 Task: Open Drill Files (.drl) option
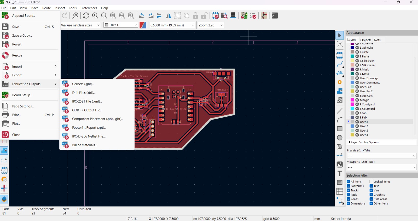(x=84, y=93)
